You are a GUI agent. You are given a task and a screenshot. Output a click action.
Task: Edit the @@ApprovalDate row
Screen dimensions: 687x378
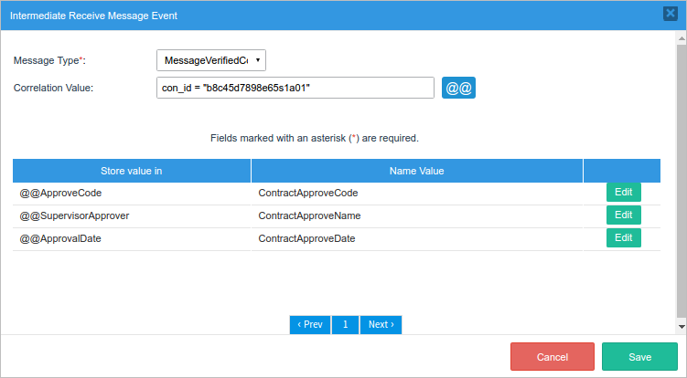tap(623, 238)
